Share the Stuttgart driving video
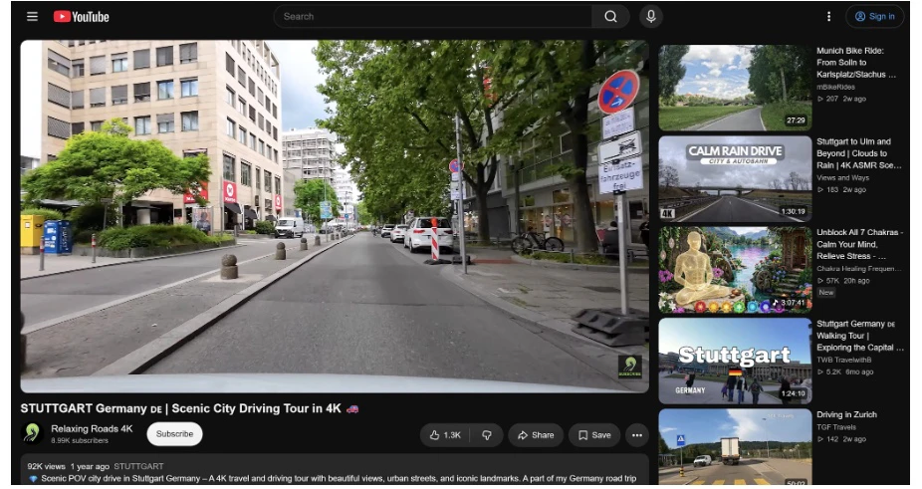This screenshot has width=922, height=489. (x=536, y=435)
